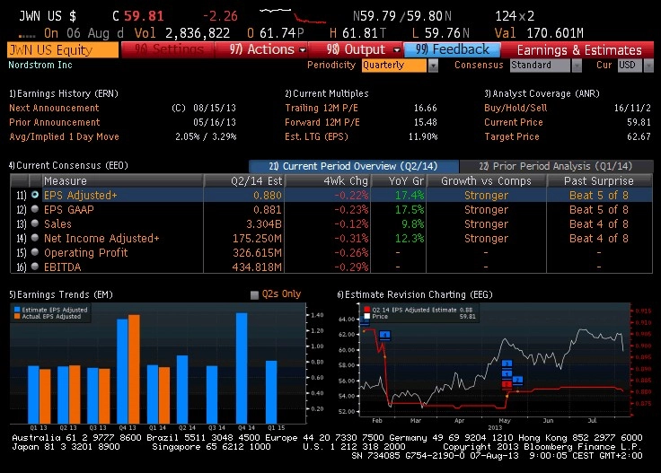Click the USD currency field
This screenshot has height=473, width=661.
point(630,66)
